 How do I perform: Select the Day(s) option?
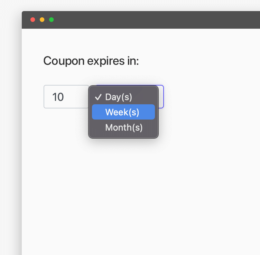click(x=119, y=97)
